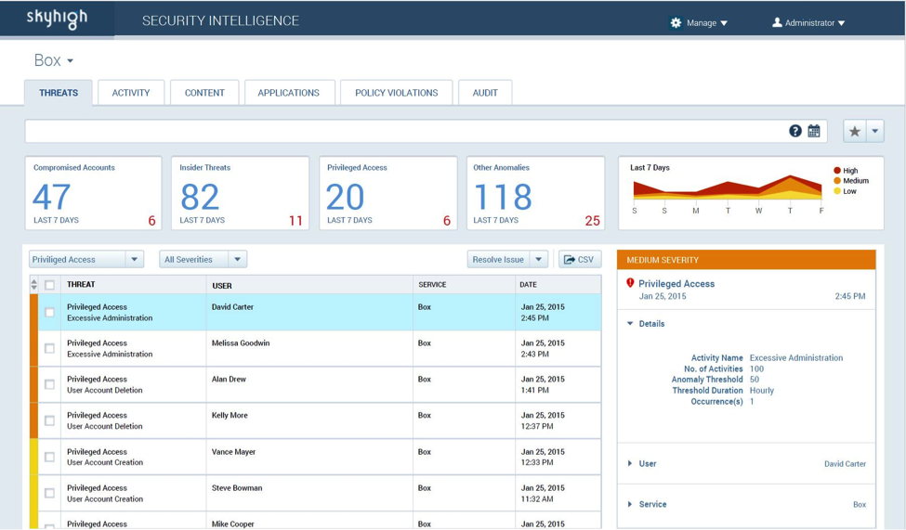This screenshot has width=906, height=530.
Task: Select the Kelly More user cell
Action: (x=309, y=420)
